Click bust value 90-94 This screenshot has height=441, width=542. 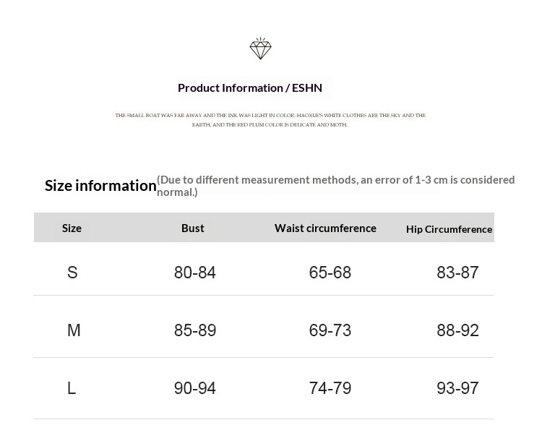click(195, 388)
